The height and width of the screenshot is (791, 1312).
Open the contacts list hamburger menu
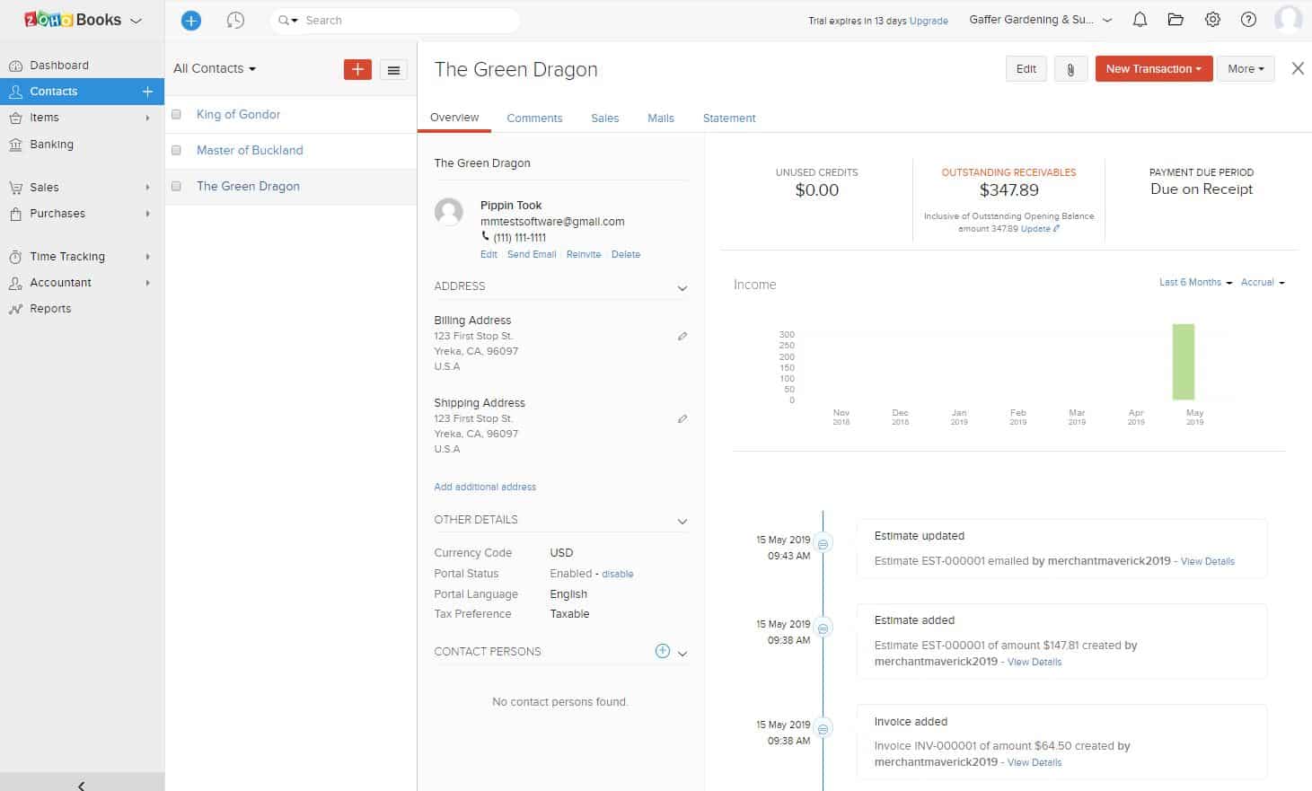tap(393, 70)
